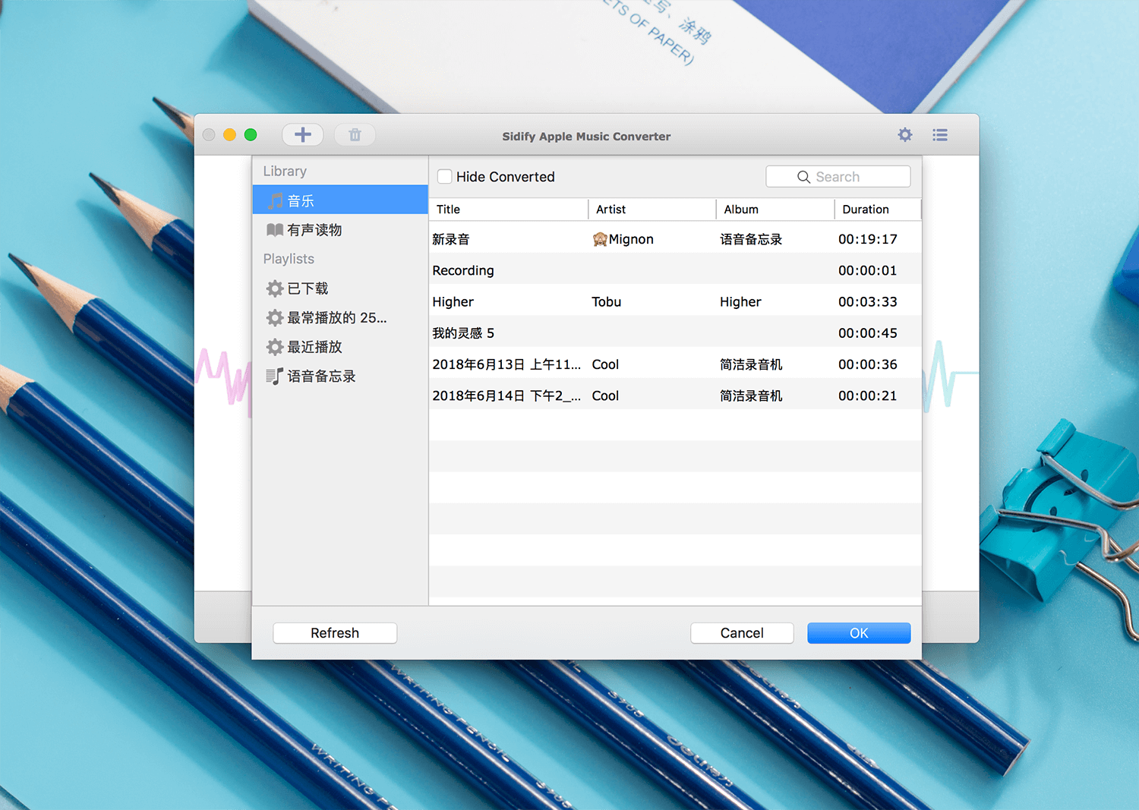
Task: Click Cool in the 2018年6月14日 row
Action: click(x=605, y=396)
